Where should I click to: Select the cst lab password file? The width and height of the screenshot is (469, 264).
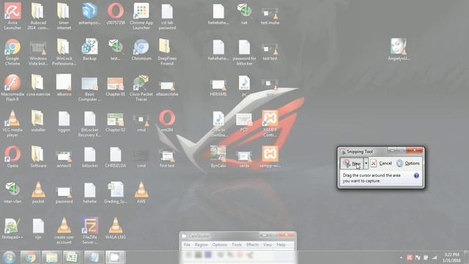click(167, 16)
